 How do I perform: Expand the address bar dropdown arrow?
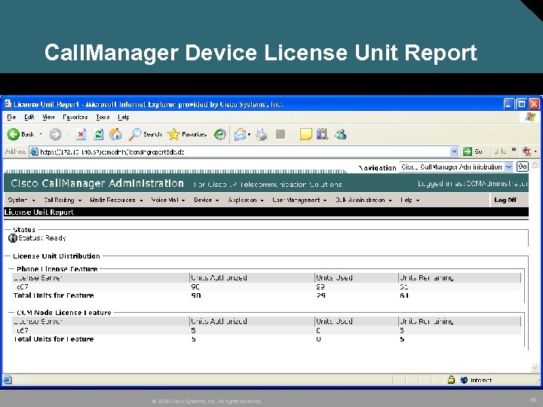click(454, 151)
